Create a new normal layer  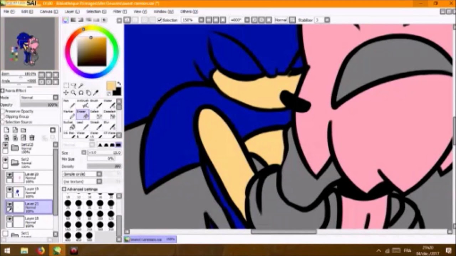(x=6, y=130)
